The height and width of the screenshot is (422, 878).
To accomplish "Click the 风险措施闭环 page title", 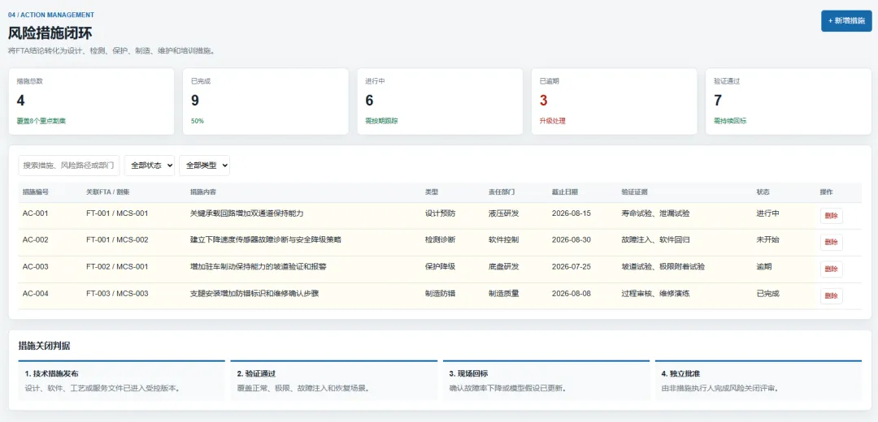I will 50,33.
